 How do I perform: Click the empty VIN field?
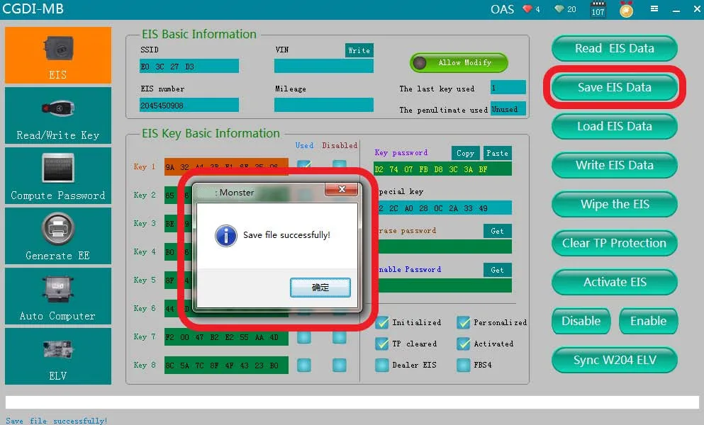tap(324, 66)
